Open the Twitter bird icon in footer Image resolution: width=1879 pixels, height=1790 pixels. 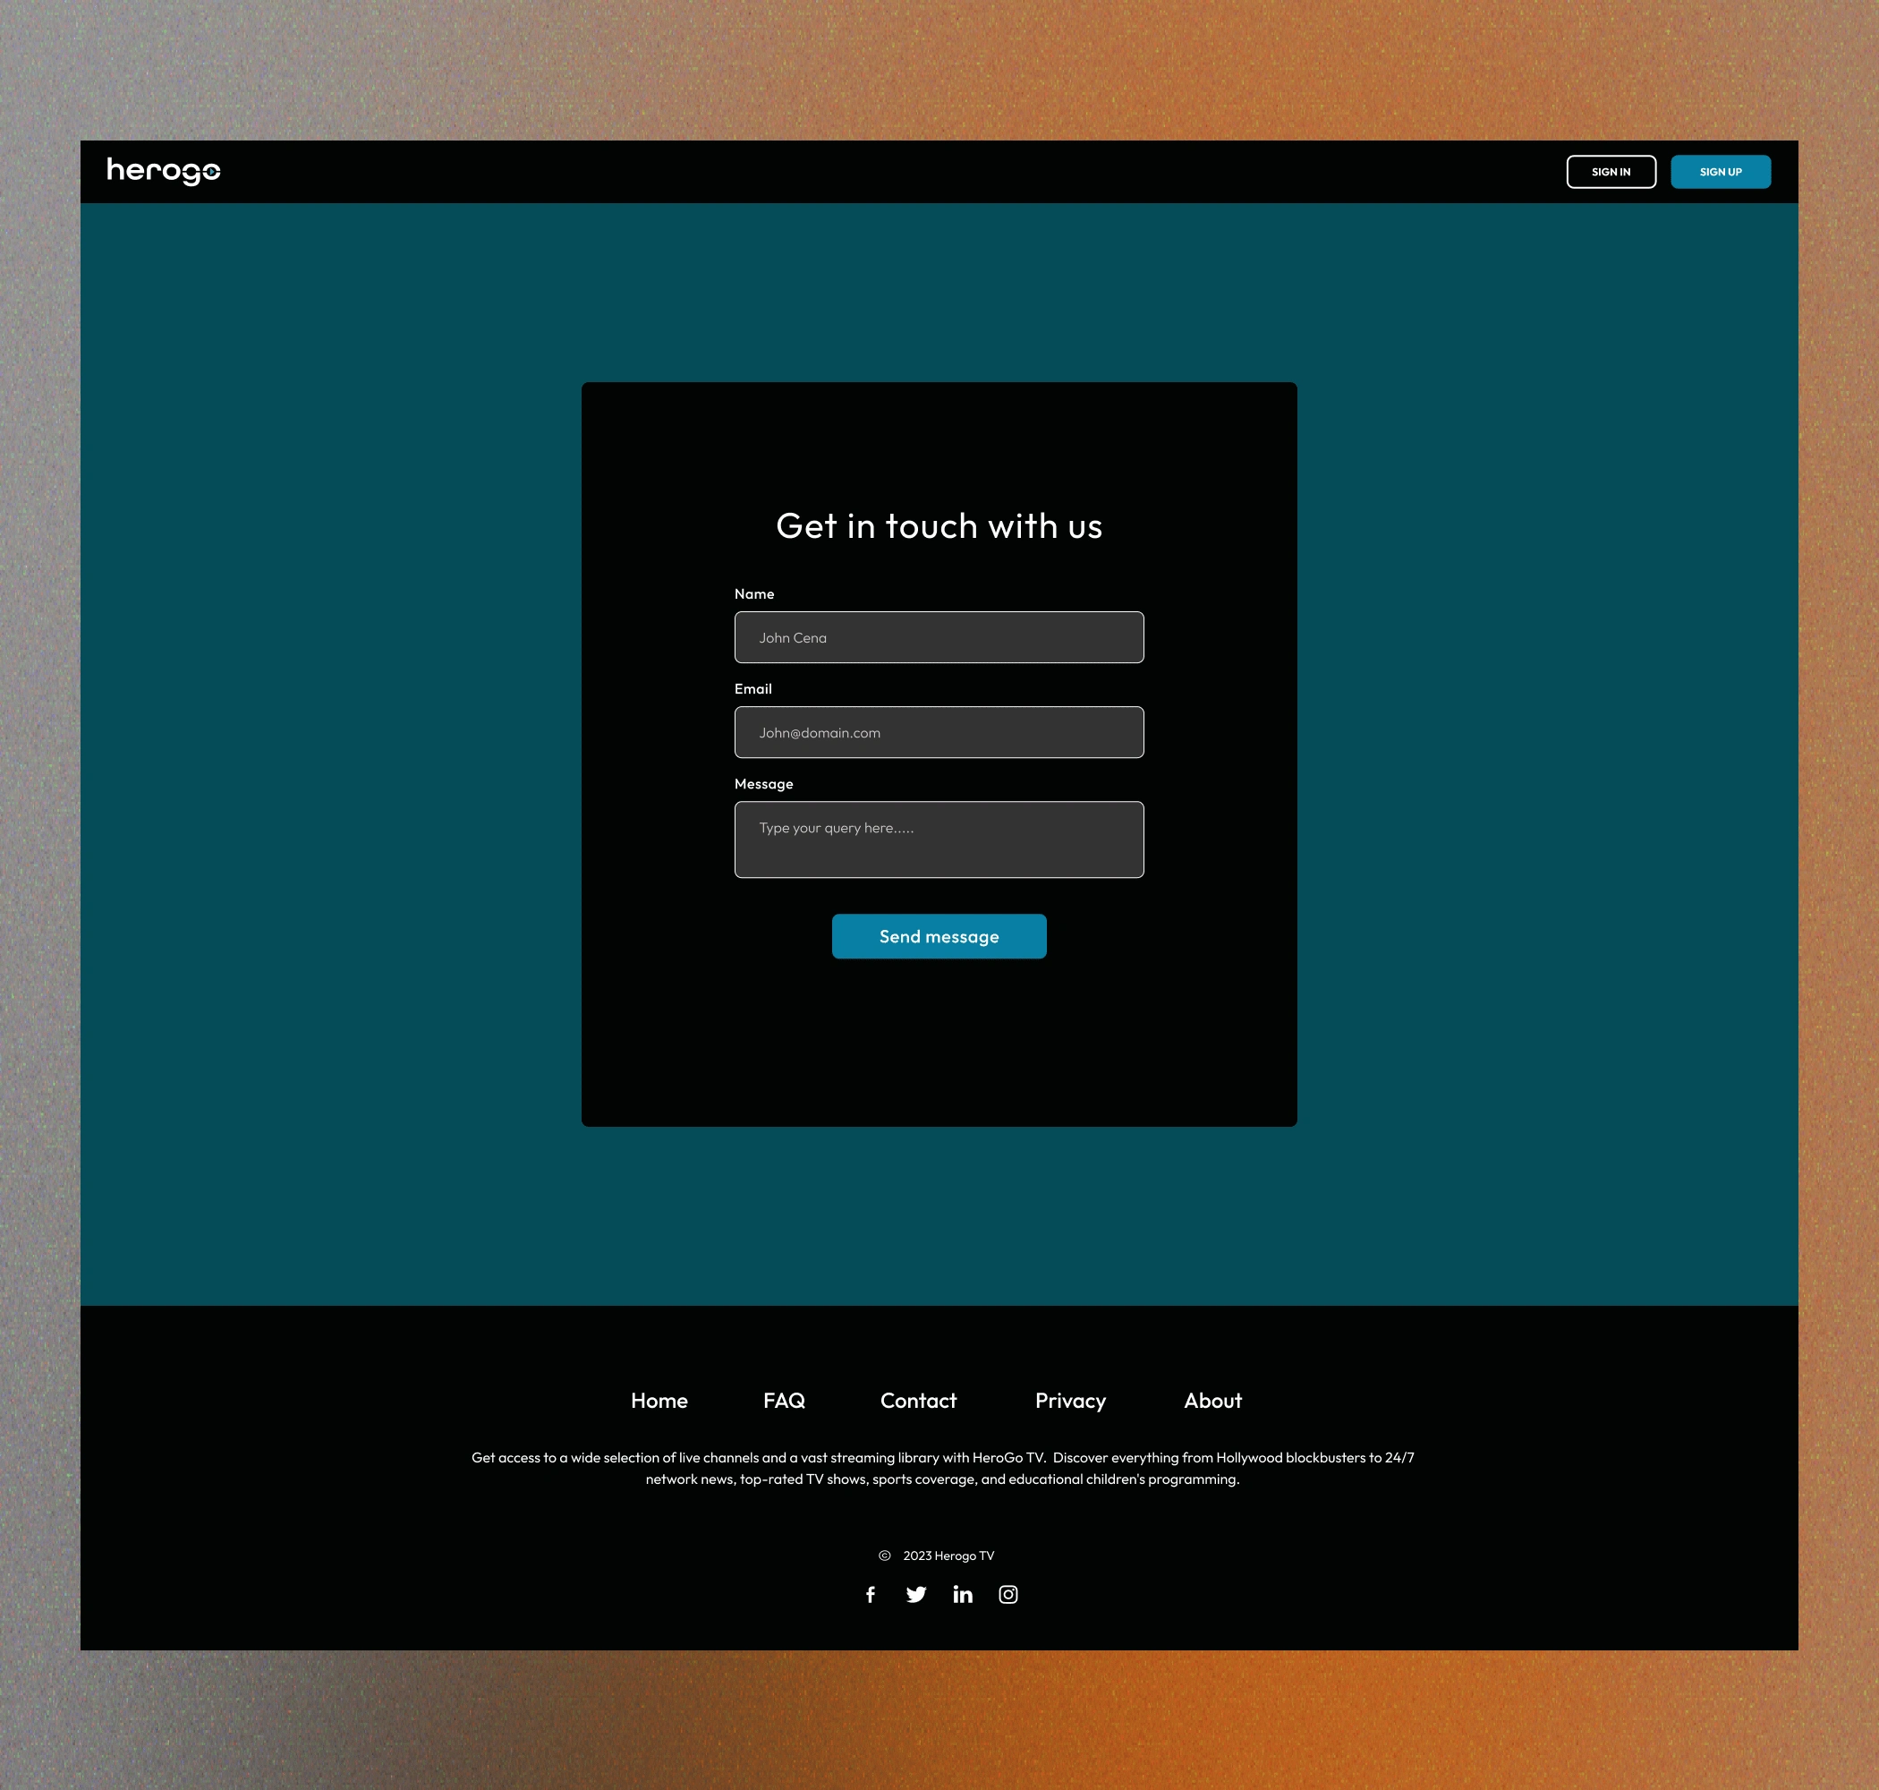coord(915,1594)
